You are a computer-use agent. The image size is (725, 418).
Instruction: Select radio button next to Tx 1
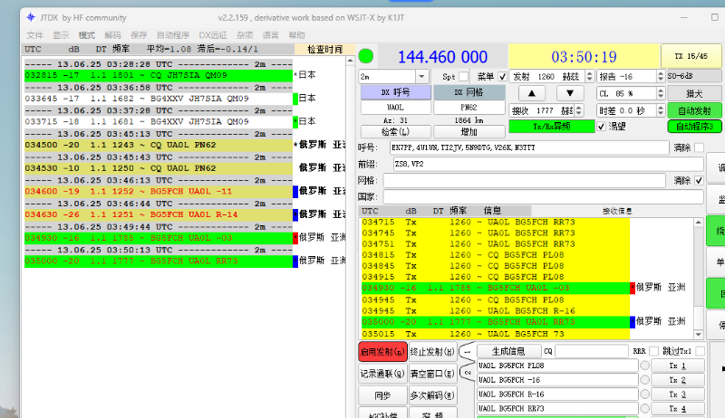[644, 366]
